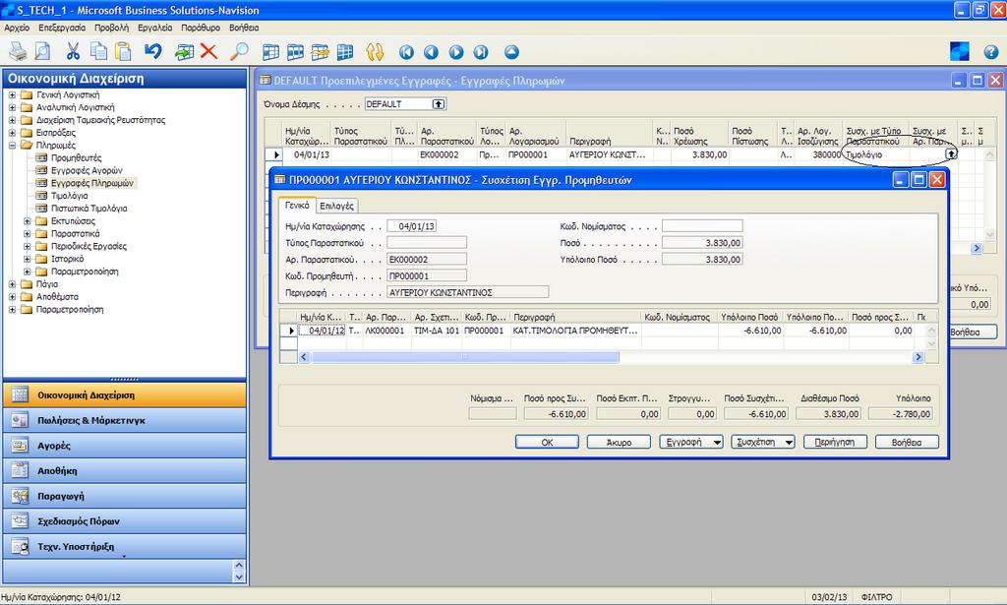Viewport: 1007px width, 605px height.
Task: Go to Last record toolbar arrow
Action: (480, 52)
